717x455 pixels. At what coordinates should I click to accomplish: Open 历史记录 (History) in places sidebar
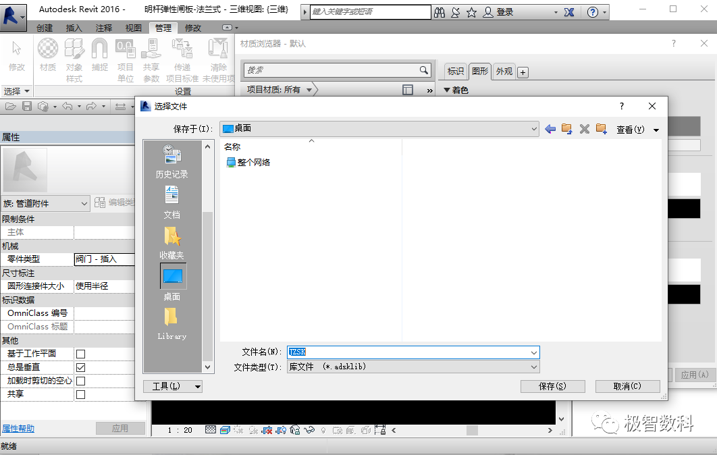pyautogui.click(x=172, y=161)
